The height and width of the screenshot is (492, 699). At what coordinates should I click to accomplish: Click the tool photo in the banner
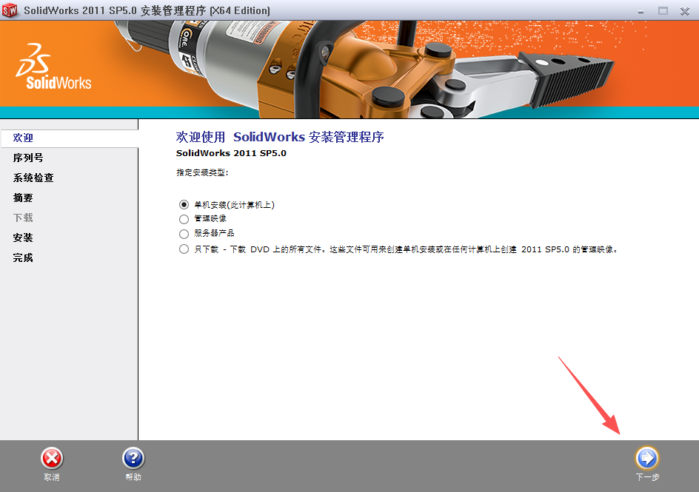pyautogui.click(x=400, y=67)
